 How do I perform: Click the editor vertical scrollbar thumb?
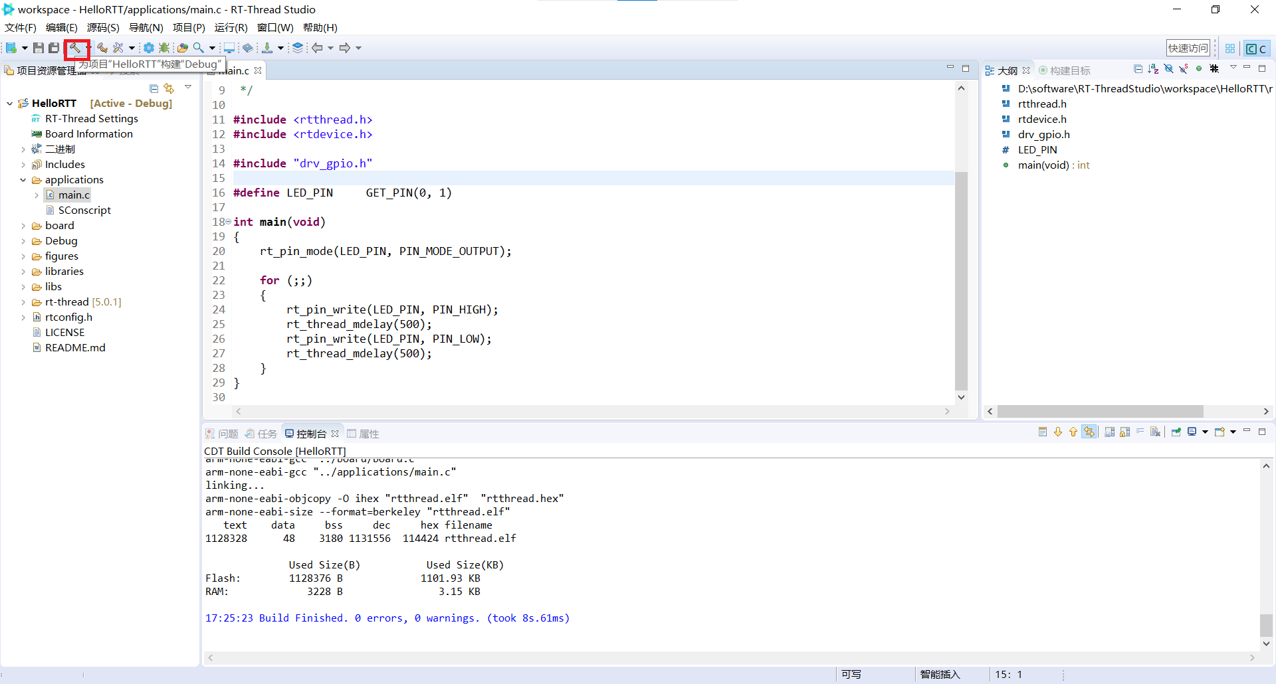(961, 281)
